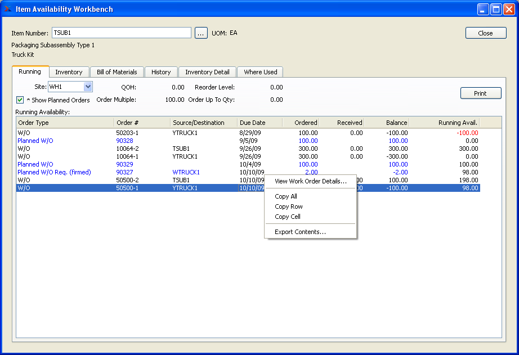
Task: Open the Where Used tab
Action: [x=260, y=72]
